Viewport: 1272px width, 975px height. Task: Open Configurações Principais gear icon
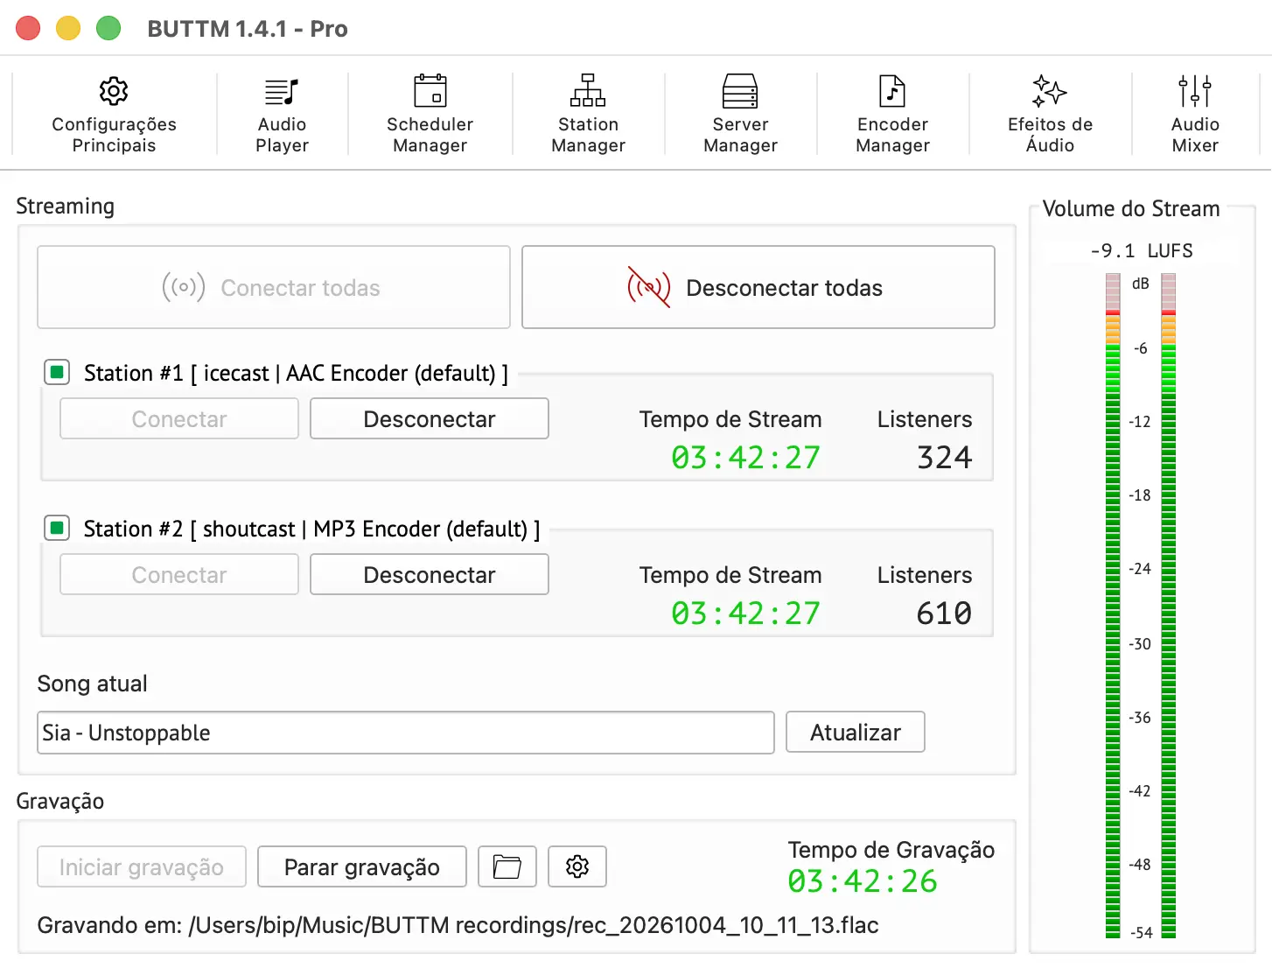114,91
